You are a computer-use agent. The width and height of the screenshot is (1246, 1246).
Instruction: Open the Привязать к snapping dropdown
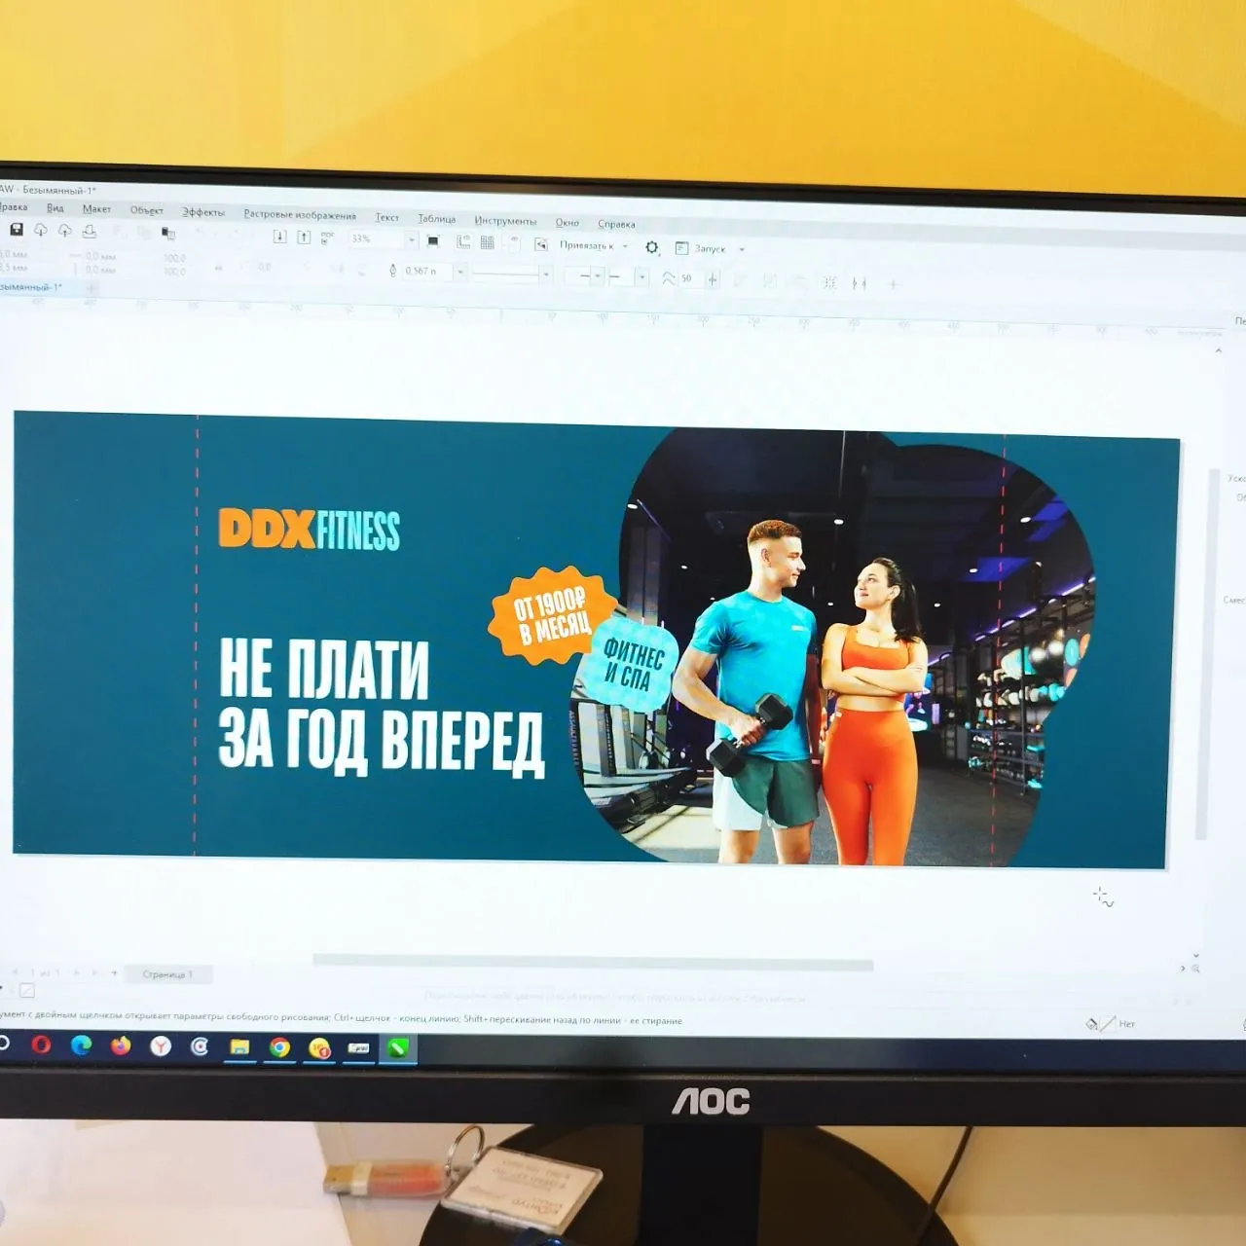click(x=594, y=245)
